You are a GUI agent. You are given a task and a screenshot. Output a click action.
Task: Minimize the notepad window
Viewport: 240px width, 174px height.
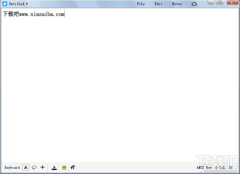tap(211, 2)
